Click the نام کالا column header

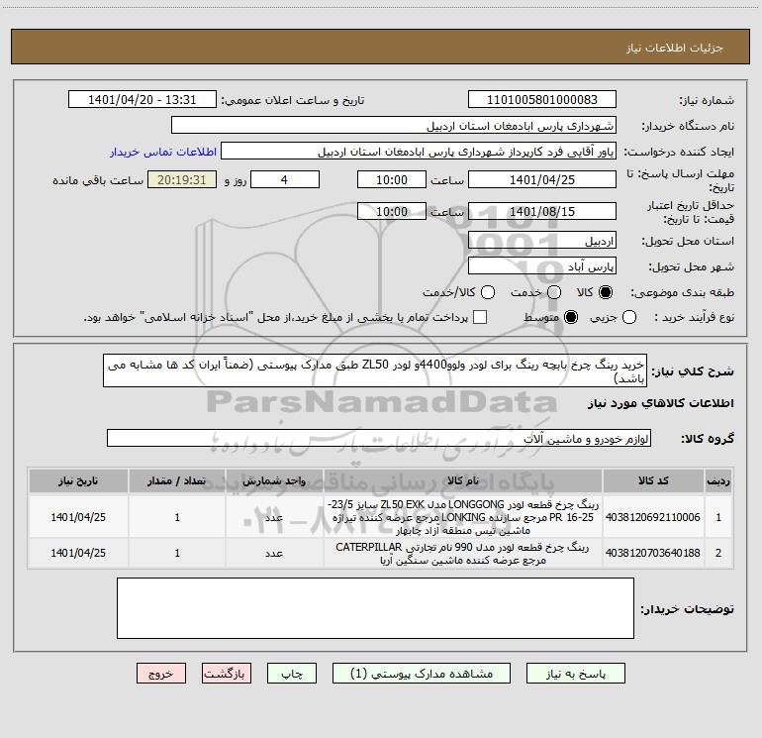[x=463, y=480]
